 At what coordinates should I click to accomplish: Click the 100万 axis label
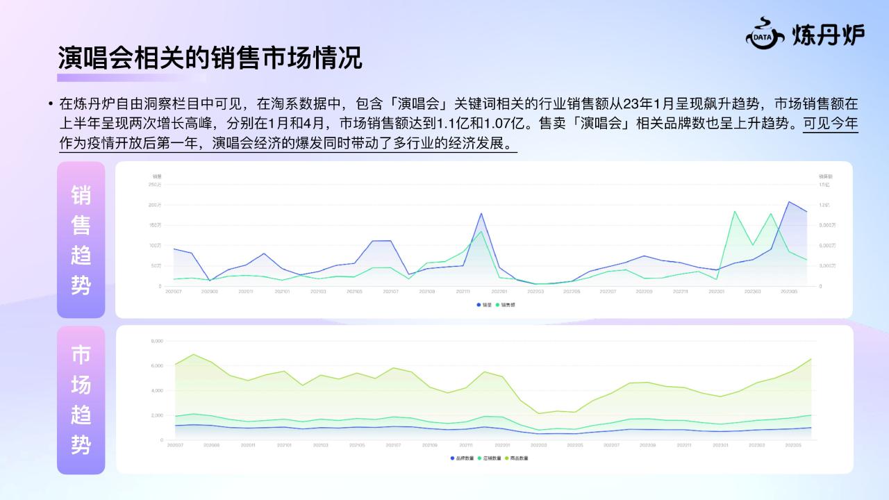point(155,245)
